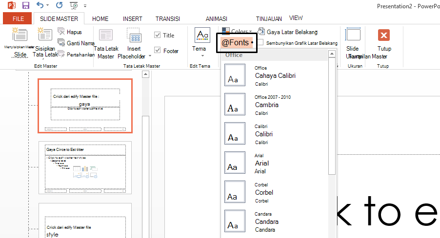Viewport: 440px width, 238px height.
Task: Expand the Insert Placeholder dropdown arrow
Action: (x=150, y=56)
